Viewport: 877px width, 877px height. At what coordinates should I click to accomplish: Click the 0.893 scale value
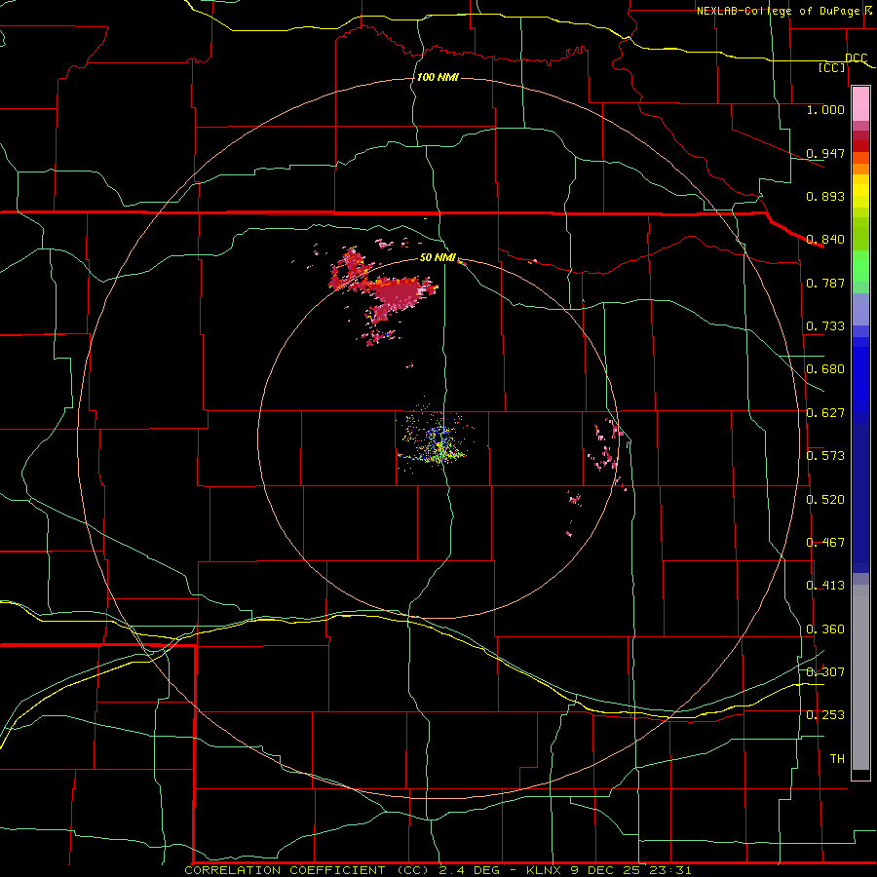coord(825,196)
